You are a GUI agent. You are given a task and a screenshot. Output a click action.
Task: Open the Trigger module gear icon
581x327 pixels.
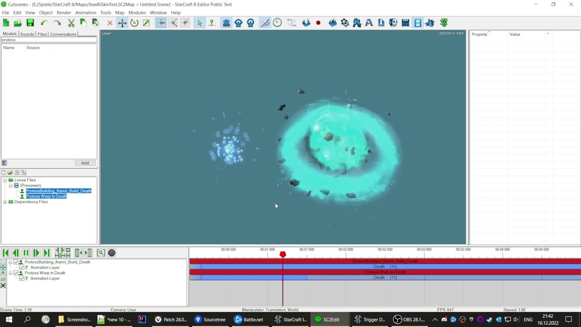pos(345,23)
